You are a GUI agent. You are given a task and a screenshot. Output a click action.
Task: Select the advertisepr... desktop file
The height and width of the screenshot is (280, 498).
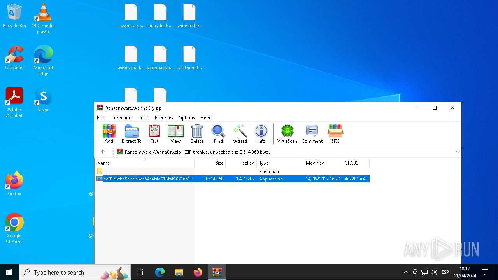131,16
